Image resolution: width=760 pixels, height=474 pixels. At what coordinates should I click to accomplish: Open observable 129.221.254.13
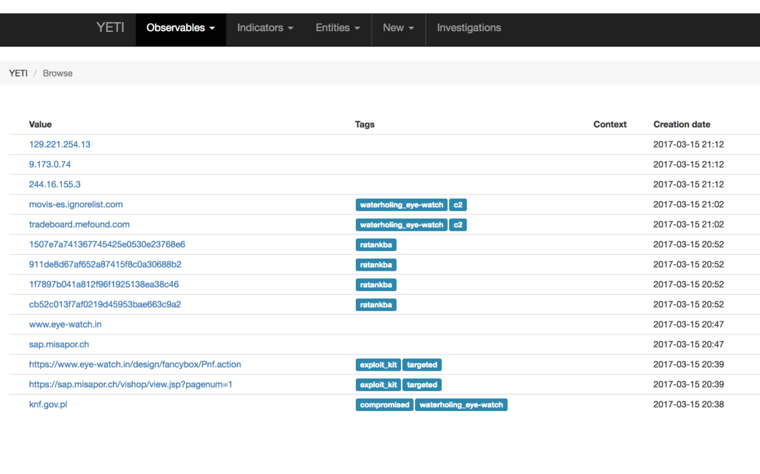point(60,145)
